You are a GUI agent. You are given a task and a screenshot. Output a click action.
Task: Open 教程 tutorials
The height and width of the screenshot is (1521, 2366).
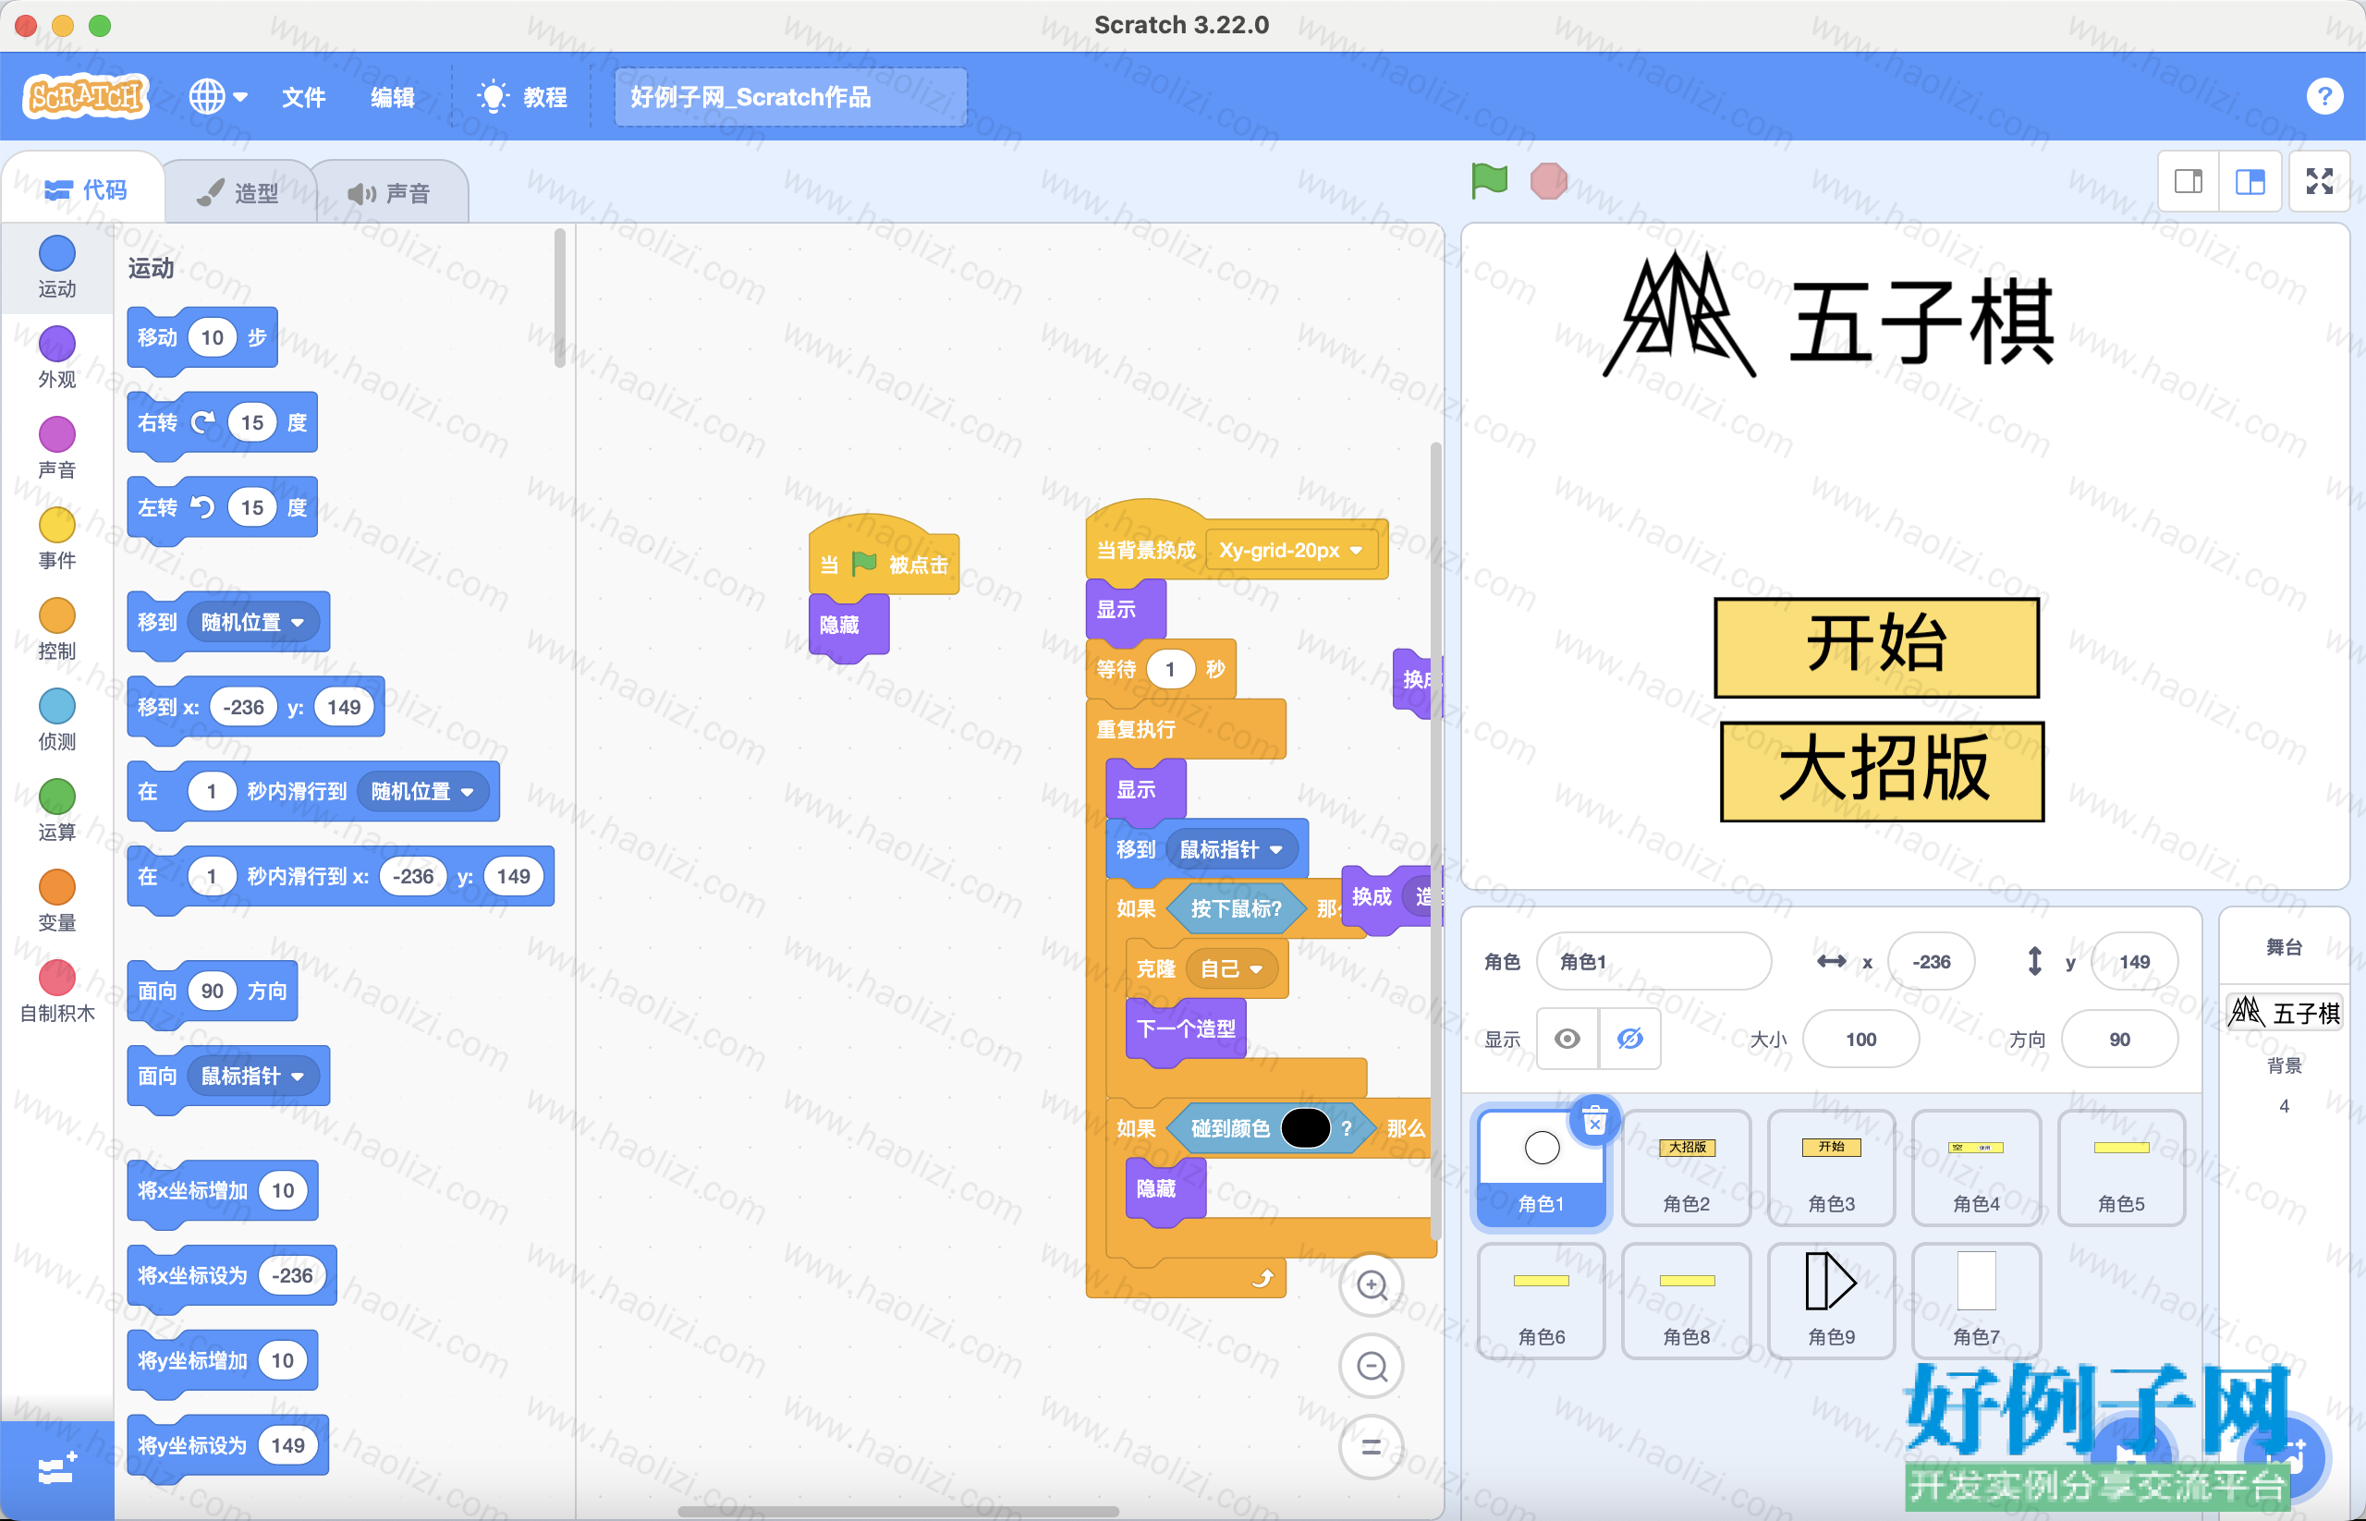pyautogui.click(x=522, y=97)
